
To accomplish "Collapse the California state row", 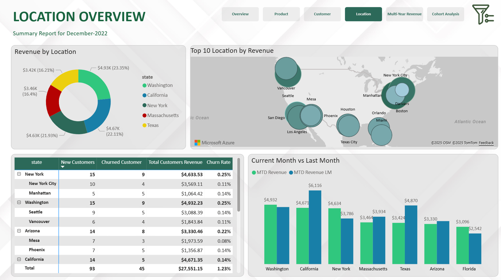I will (19, 259).
